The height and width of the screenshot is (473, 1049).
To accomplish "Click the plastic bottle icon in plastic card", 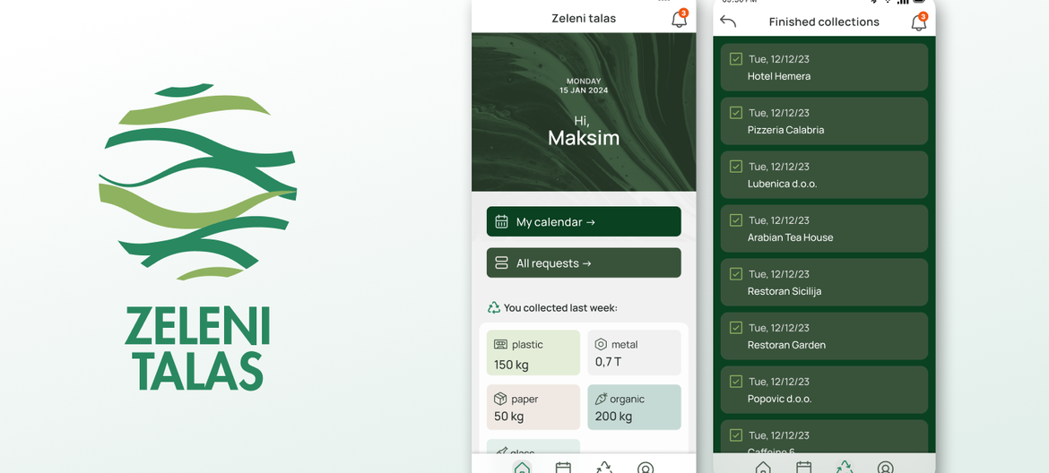I will [x=500, y=345].
